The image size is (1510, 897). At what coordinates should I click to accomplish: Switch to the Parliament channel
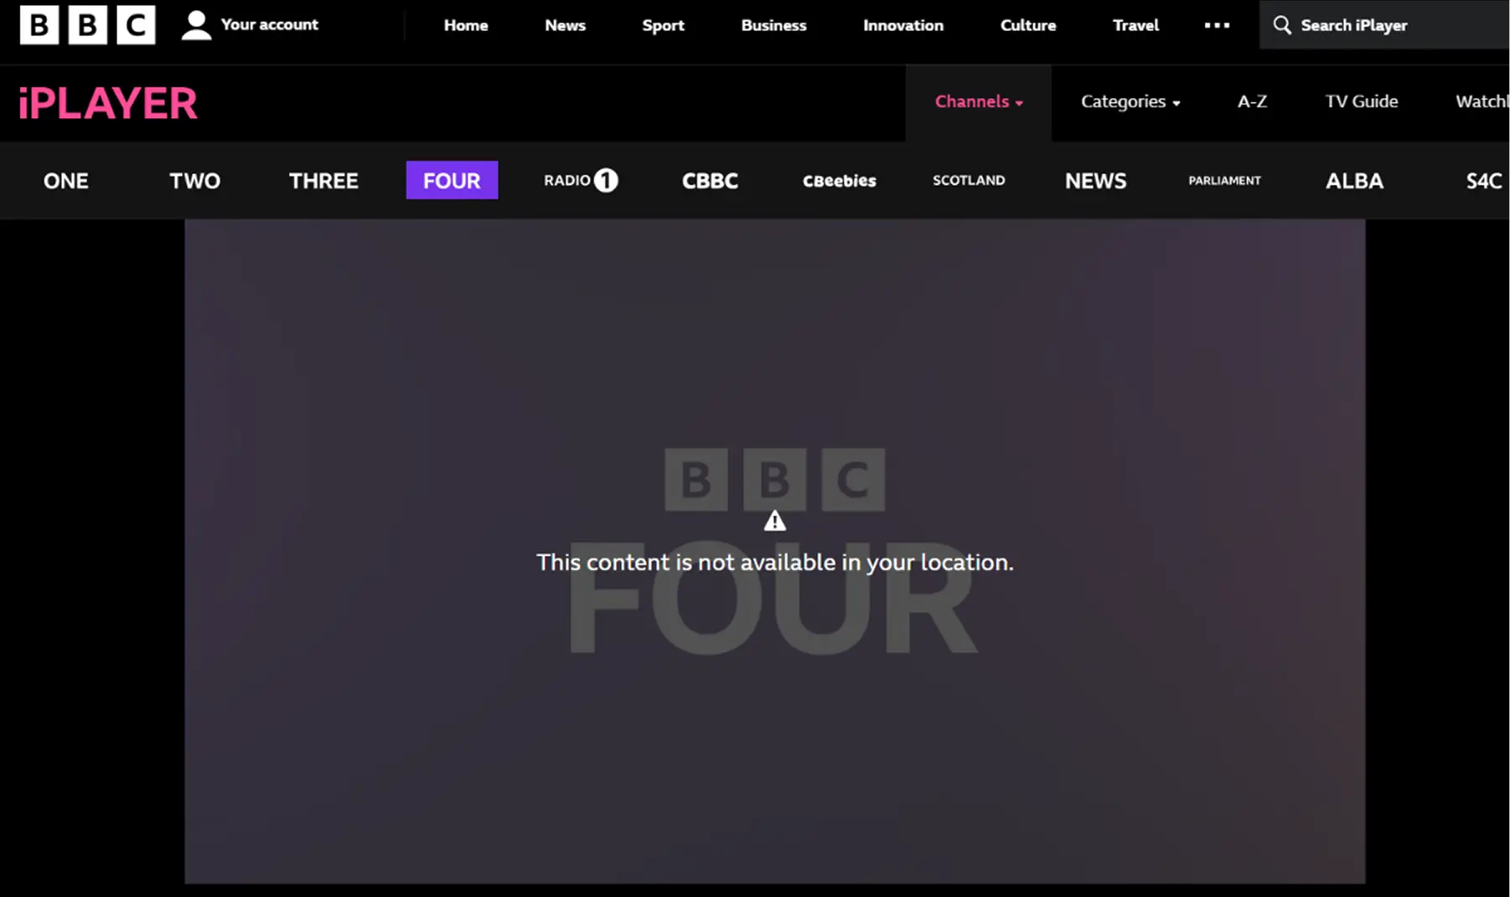click(x=1224, y=180)
